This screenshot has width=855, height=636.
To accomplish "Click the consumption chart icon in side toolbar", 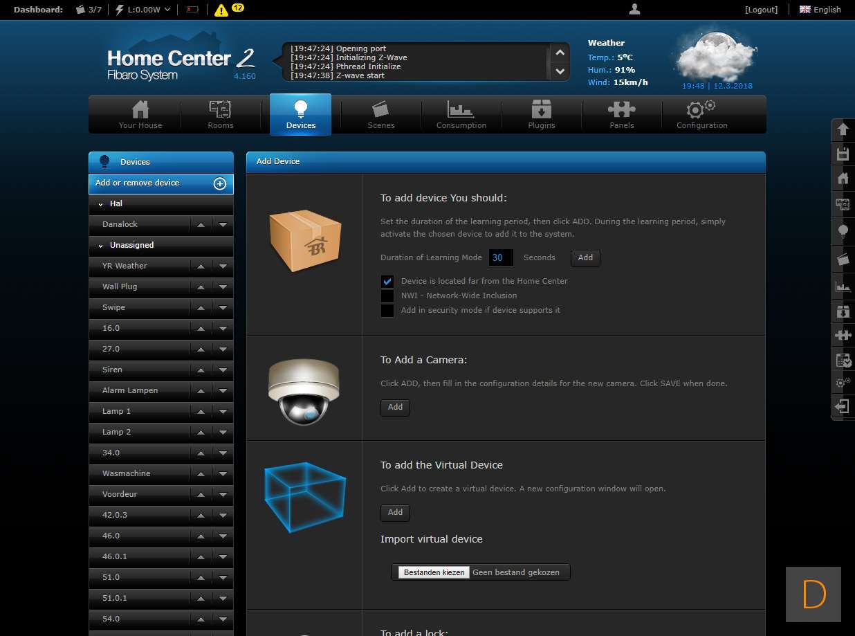I will (843, 286).
